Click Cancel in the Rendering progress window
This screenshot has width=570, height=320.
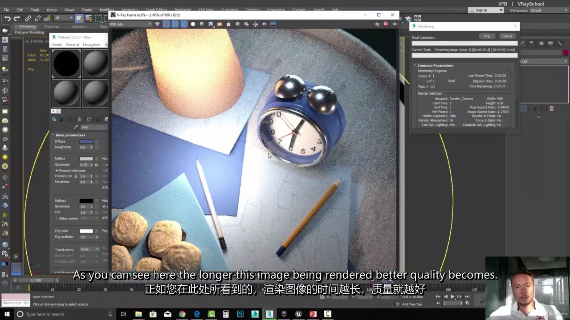[x=507, y=36]
